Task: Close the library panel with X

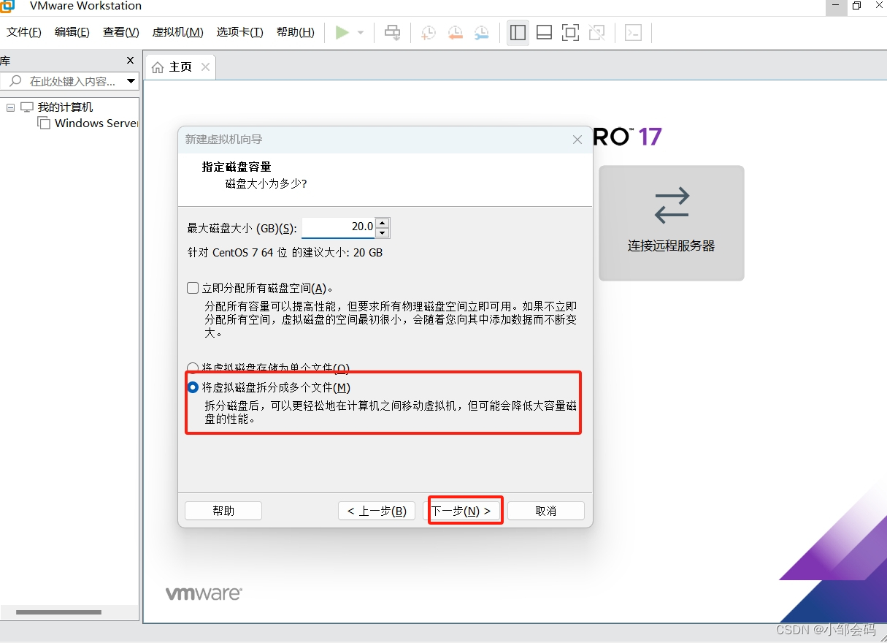Action: point(131,61)
